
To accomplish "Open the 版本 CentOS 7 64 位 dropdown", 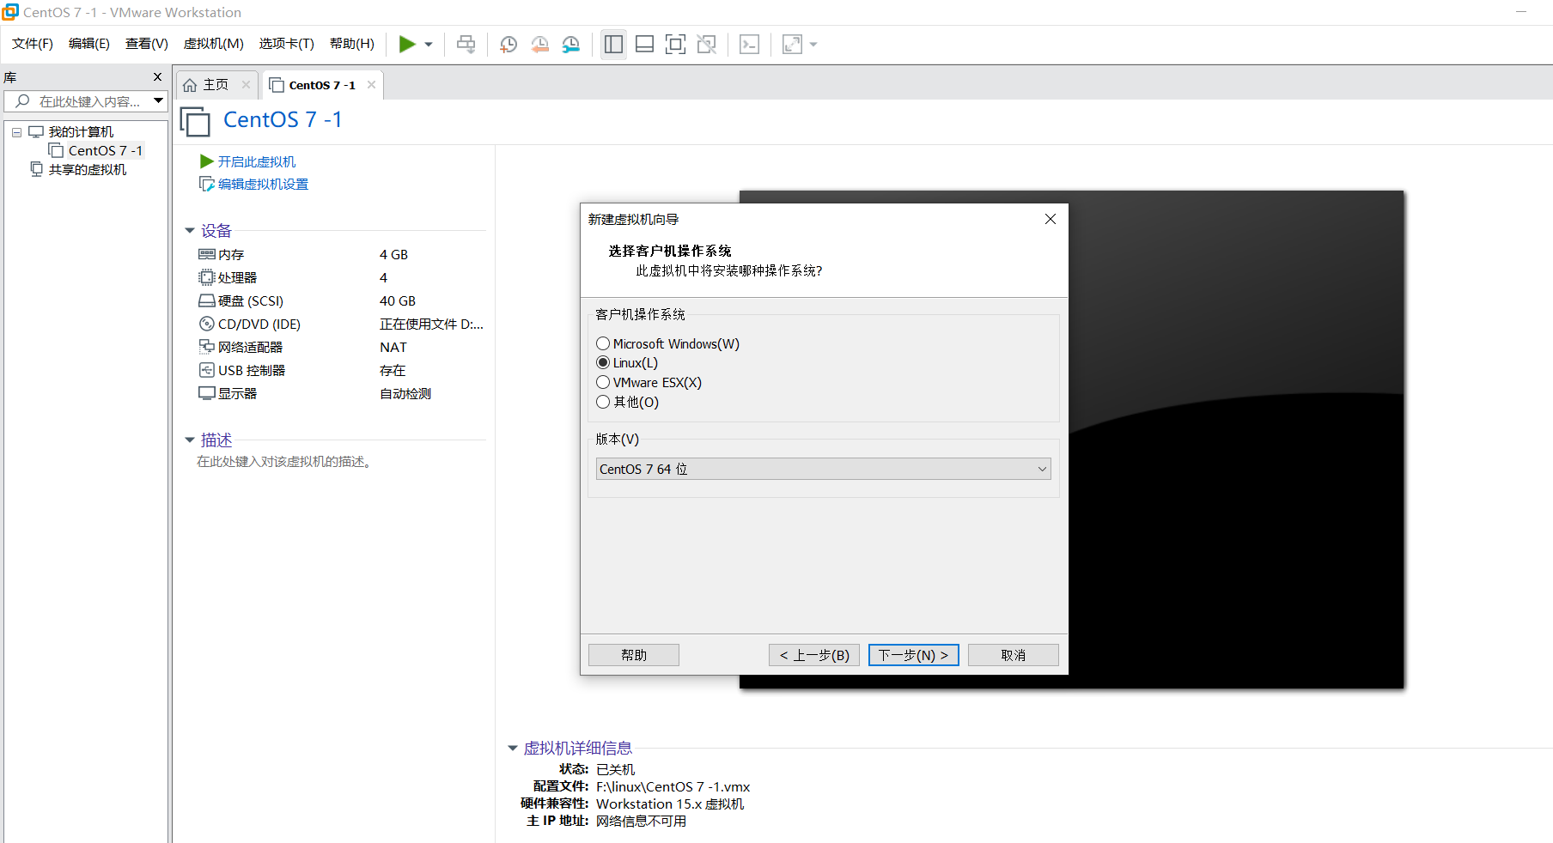I will click(x=823, y=469).
